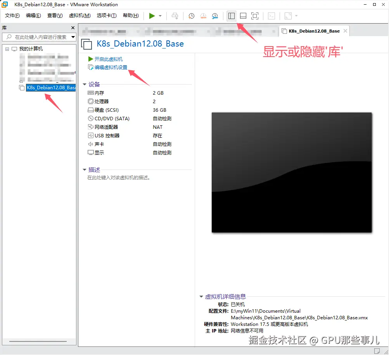Click the hard disk icon
This screenshot has height=355, width=389.
click(90, 110)
